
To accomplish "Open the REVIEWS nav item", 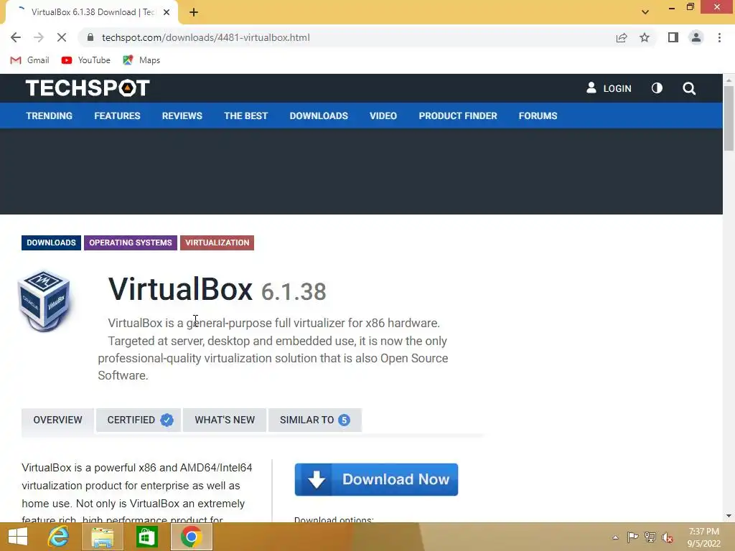I will click(x=182, y=116).
